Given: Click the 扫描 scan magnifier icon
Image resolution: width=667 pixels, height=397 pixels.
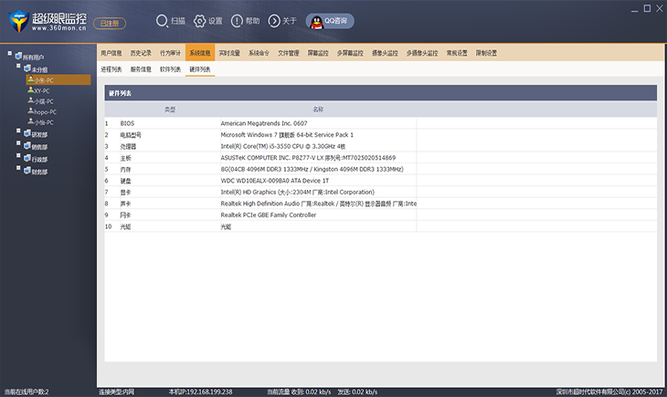Looking at the screenshot, I should (x=162, y=20).
